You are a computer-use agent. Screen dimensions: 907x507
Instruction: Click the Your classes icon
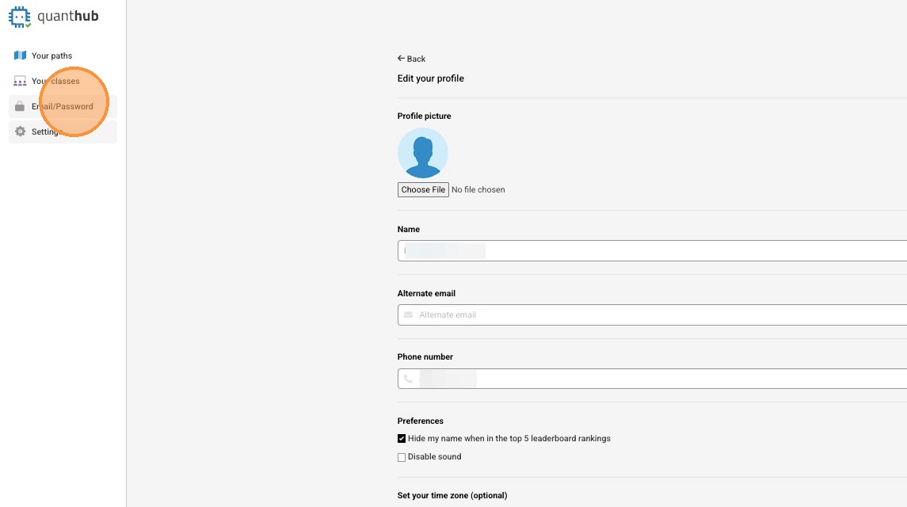click(21, 81)
